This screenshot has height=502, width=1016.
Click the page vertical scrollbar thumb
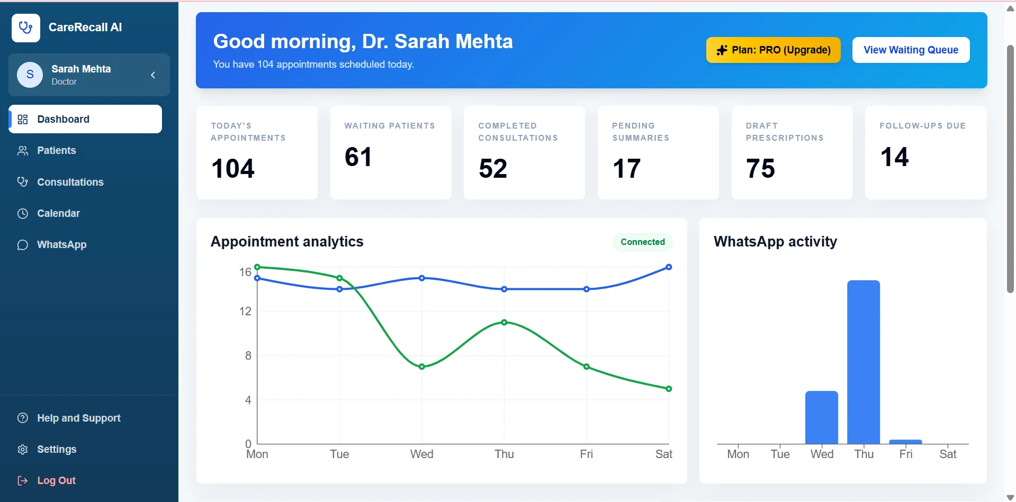[x=1010, y=169]
